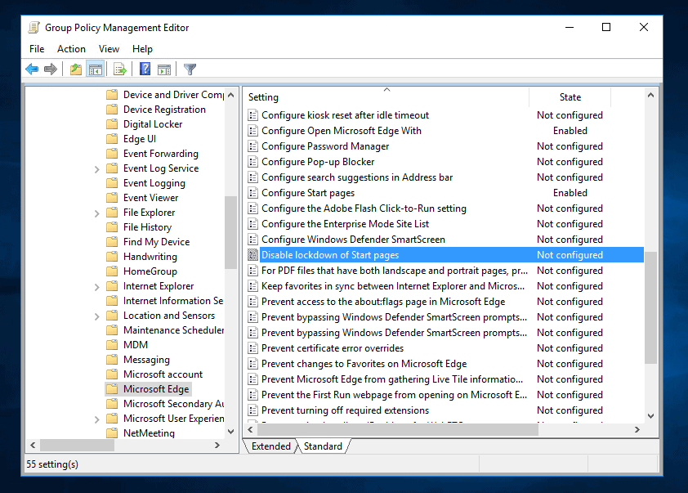688x493 pixels.
Task: Select 'Prevent turning off required extensions'
Action: point(345,410)
